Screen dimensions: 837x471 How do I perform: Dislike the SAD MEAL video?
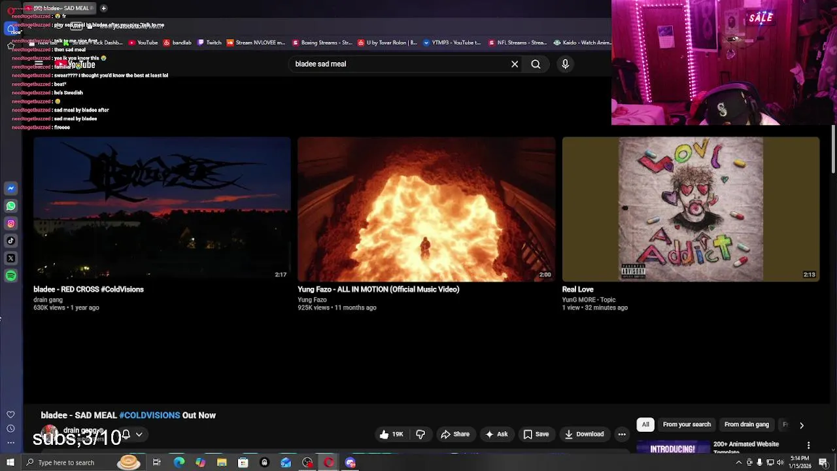click(x=420, y=434)
